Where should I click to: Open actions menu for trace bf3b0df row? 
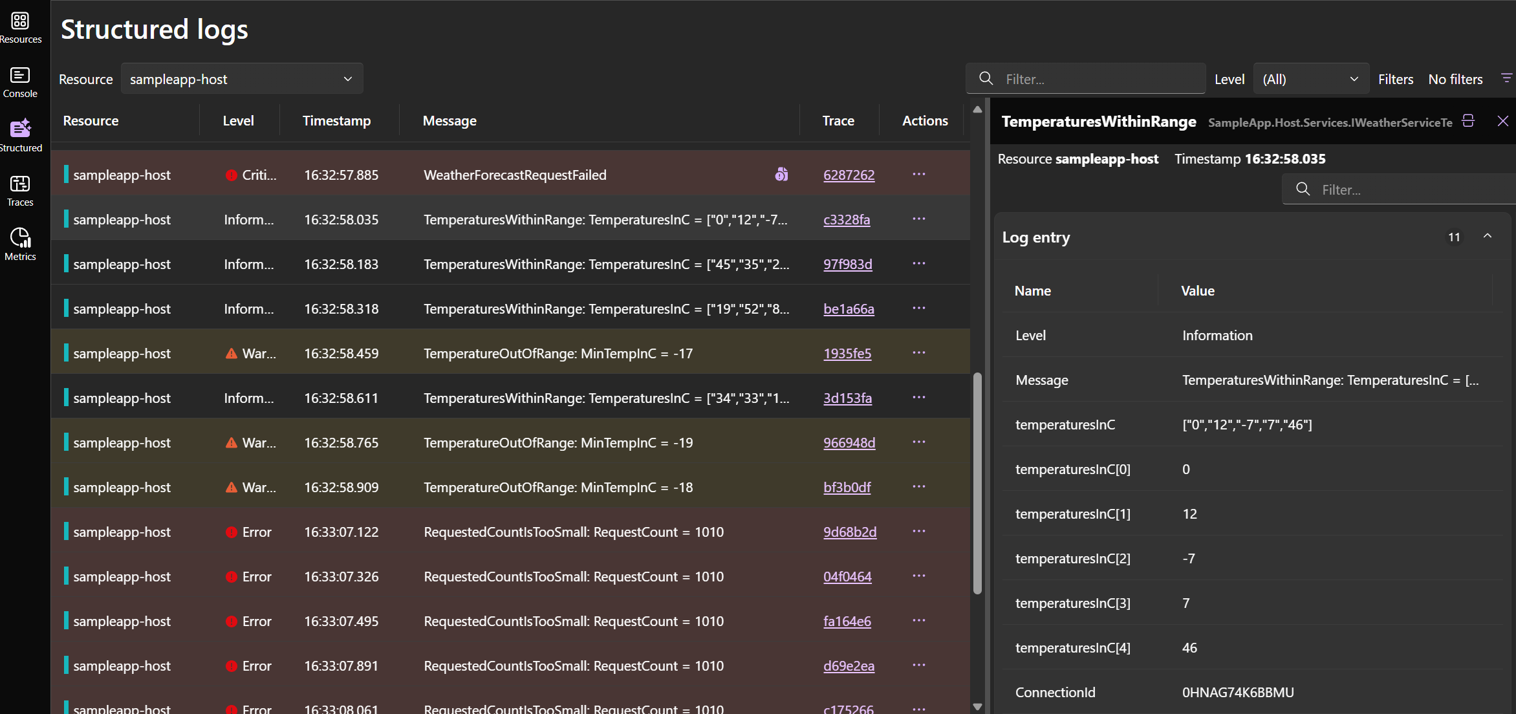point(918,486)
